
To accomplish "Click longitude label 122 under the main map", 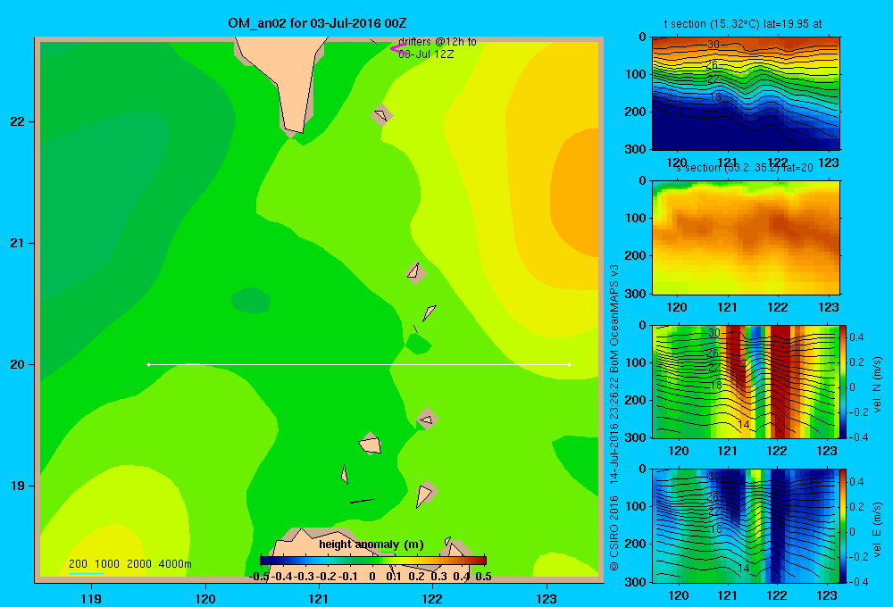I will pos(433,598).
